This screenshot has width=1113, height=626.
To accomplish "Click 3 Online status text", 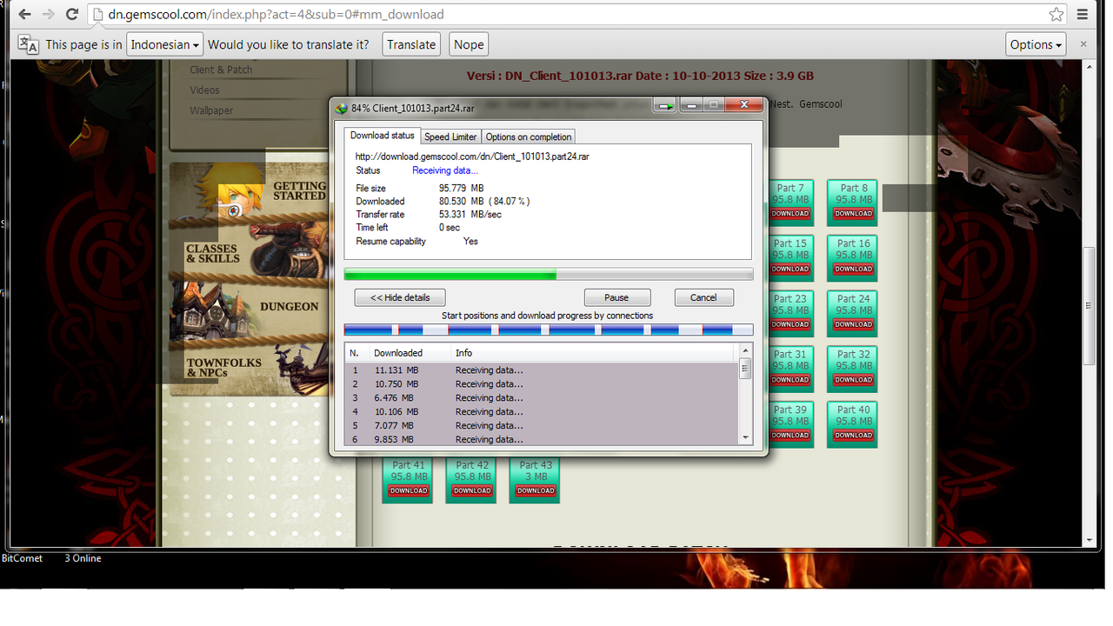I will (x=83, y=558).
